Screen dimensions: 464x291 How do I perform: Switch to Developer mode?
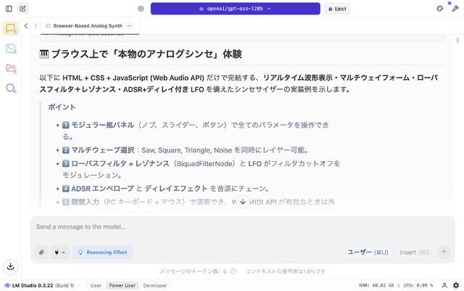click(x=154, y=285)
